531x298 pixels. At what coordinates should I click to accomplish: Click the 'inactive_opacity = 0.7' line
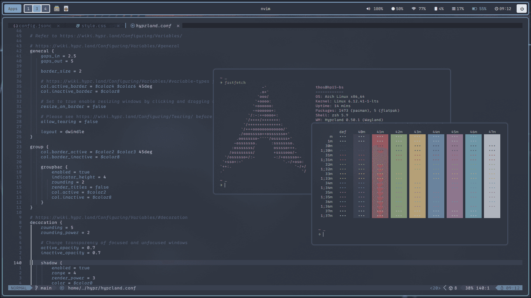point(71,253)
